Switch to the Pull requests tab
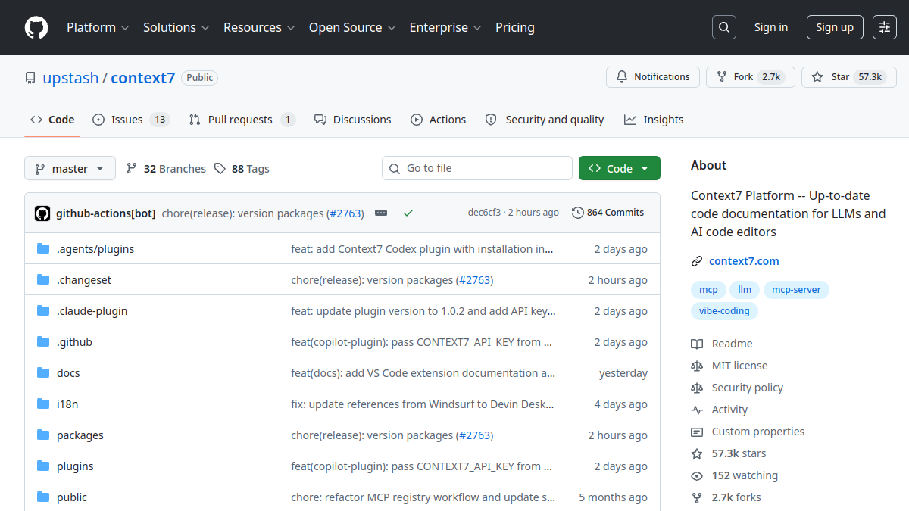The image size is (909, 511). (242, 120)
